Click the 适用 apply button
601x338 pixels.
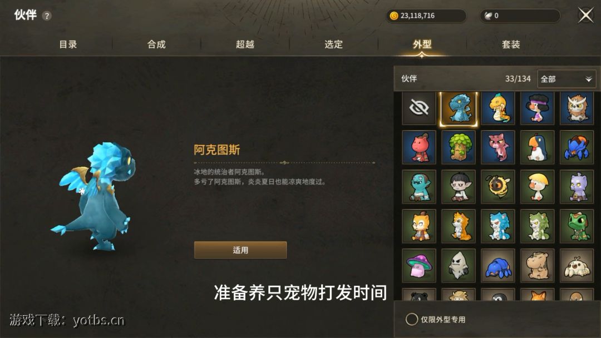click(x=240, y=250)
